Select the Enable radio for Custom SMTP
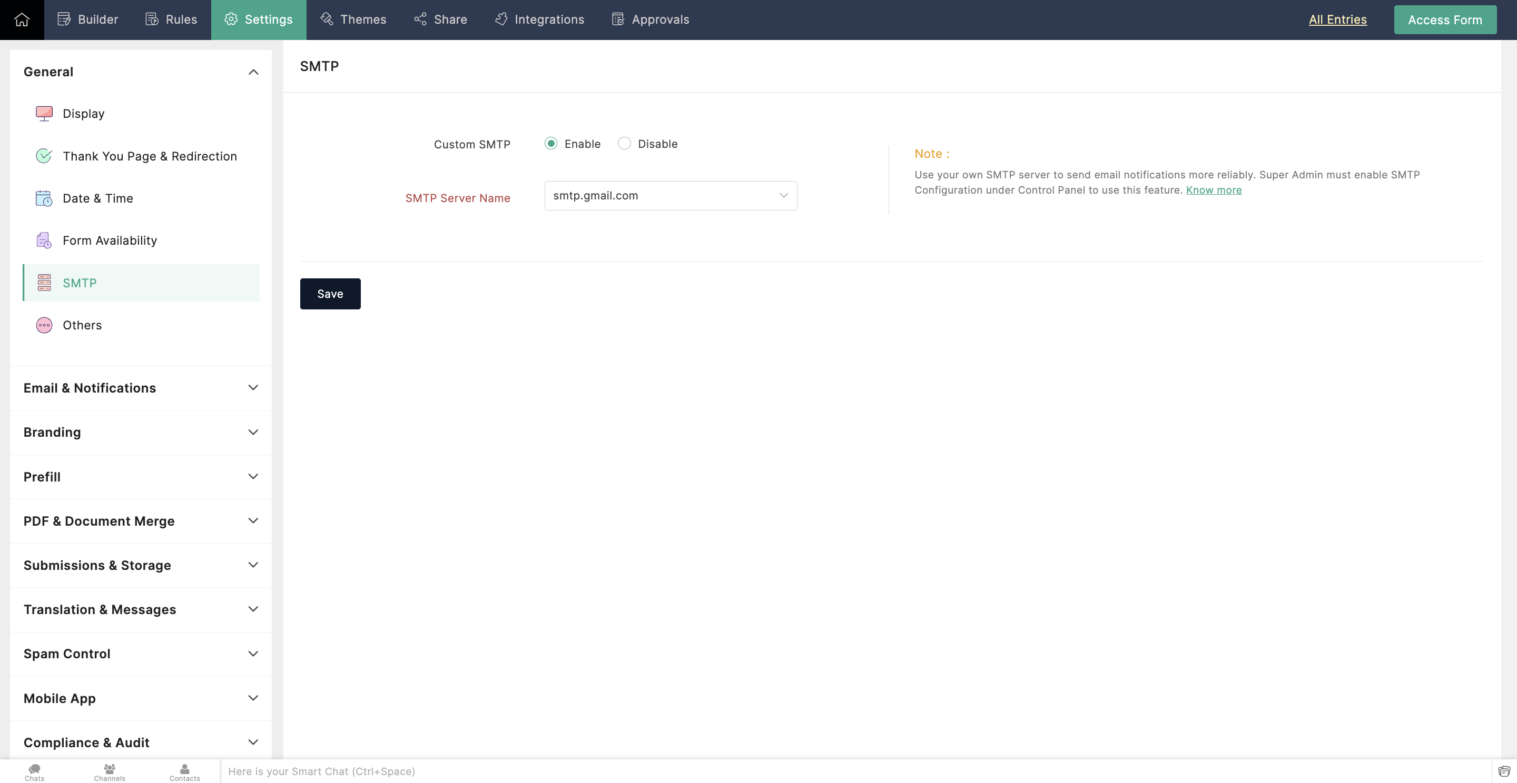Image resolution: width=1517 pixels, height=783 pixels. pos(550,144)
